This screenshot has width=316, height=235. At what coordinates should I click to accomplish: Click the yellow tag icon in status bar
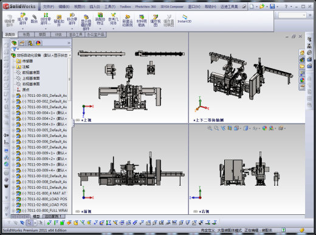click(302, 230)
